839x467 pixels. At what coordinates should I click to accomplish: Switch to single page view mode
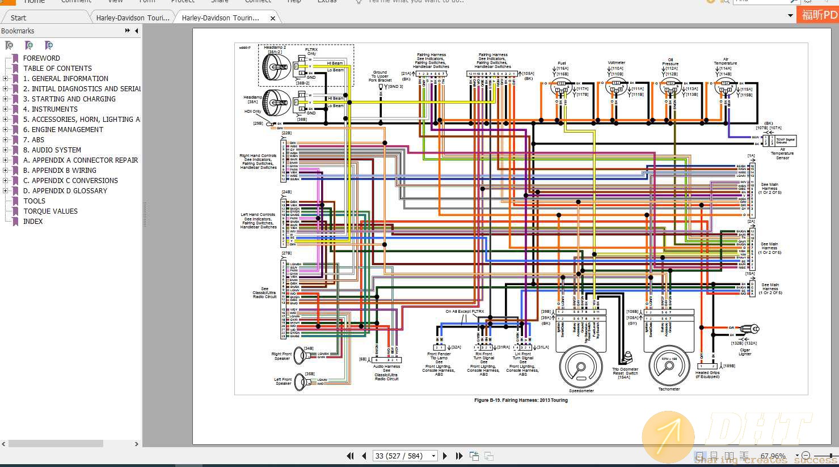tap(701, 456)
